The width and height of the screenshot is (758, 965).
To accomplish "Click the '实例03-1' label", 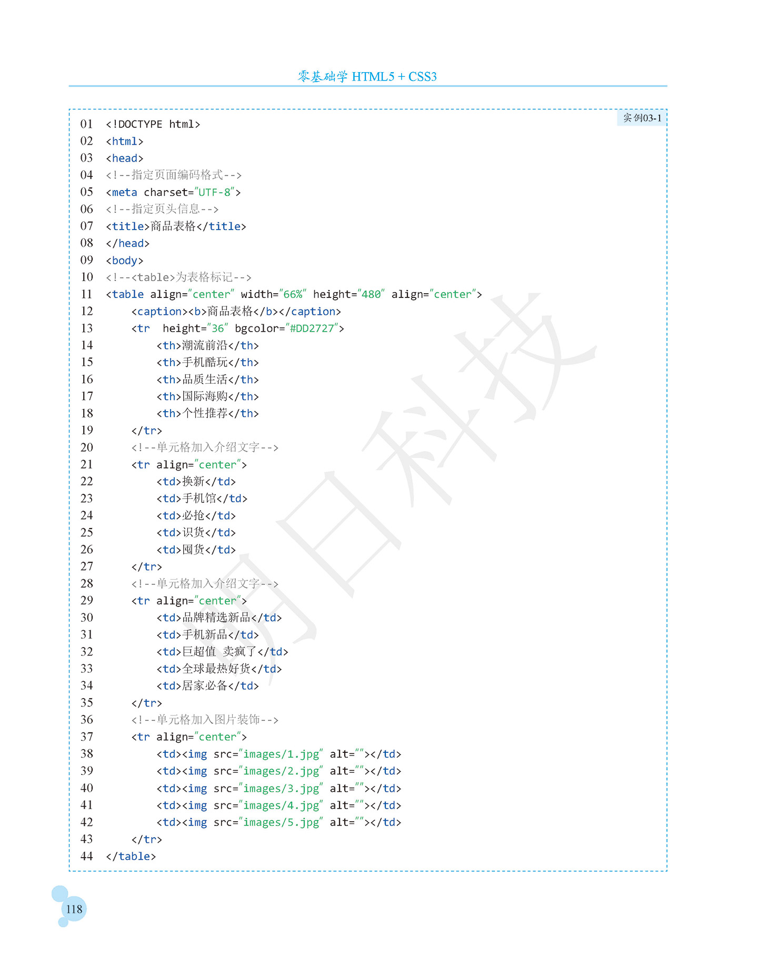I will (x=642, y=118).
